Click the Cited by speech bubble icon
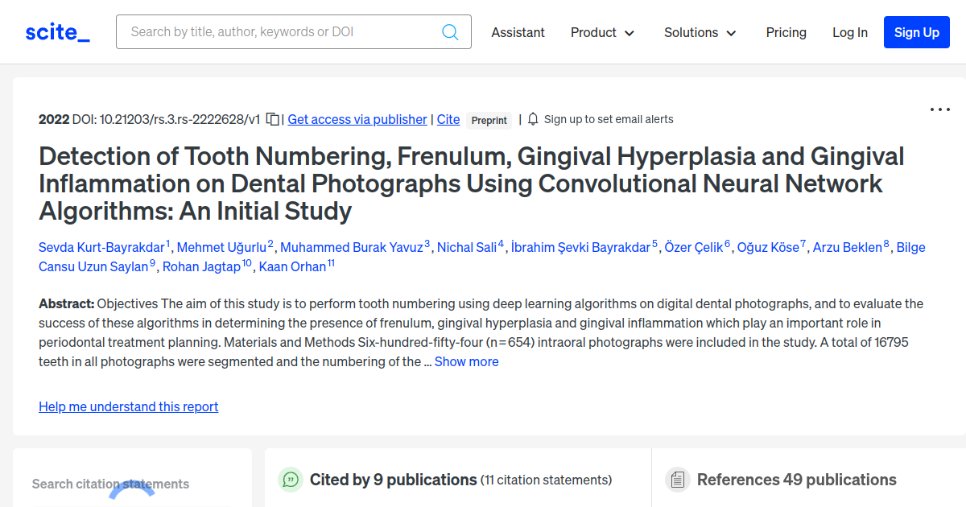This screenshot has width=966, height=507. pos(290,480)
